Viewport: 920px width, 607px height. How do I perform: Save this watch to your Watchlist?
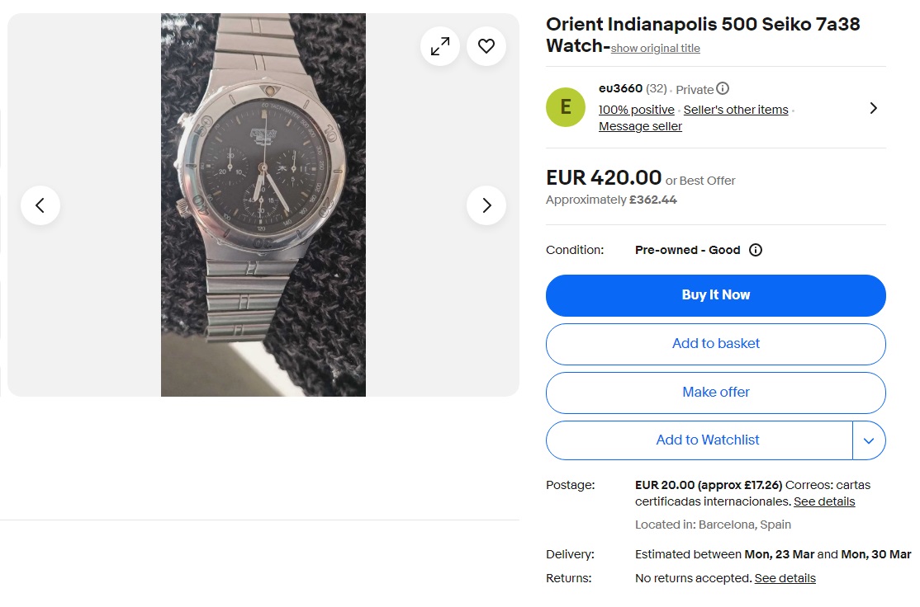707,440
